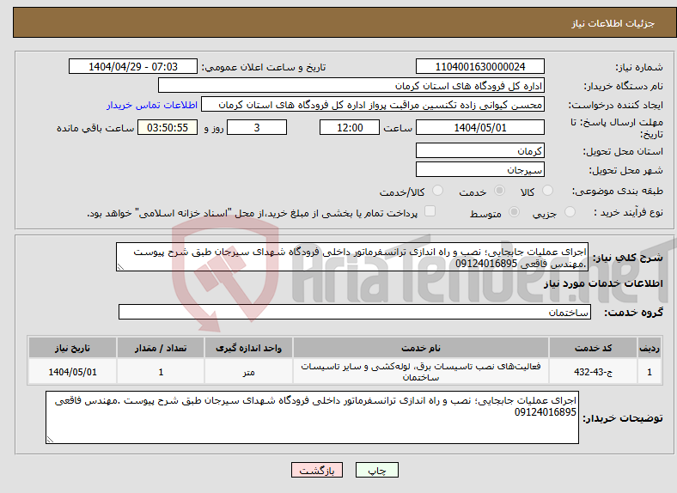Click the ردیف column header

[650, 348]
